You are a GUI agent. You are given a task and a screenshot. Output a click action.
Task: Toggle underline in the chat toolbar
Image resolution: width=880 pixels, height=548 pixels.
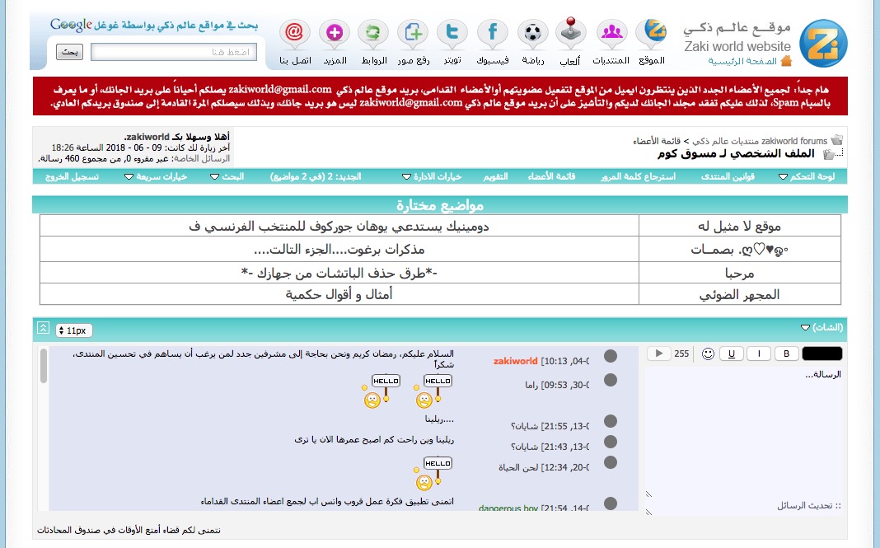tap(732, 354)
